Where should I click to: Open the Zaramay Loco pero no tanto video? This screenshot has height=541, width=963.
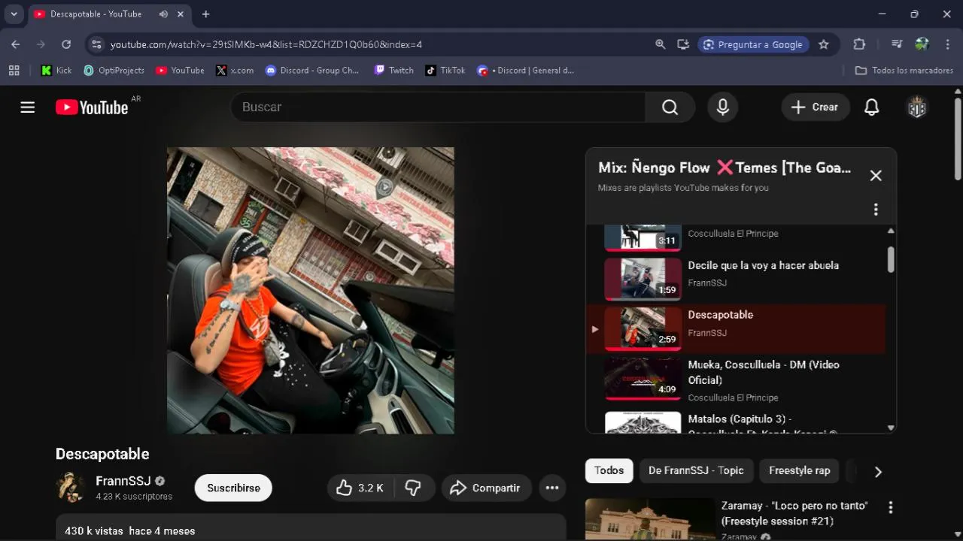(794, 513)
